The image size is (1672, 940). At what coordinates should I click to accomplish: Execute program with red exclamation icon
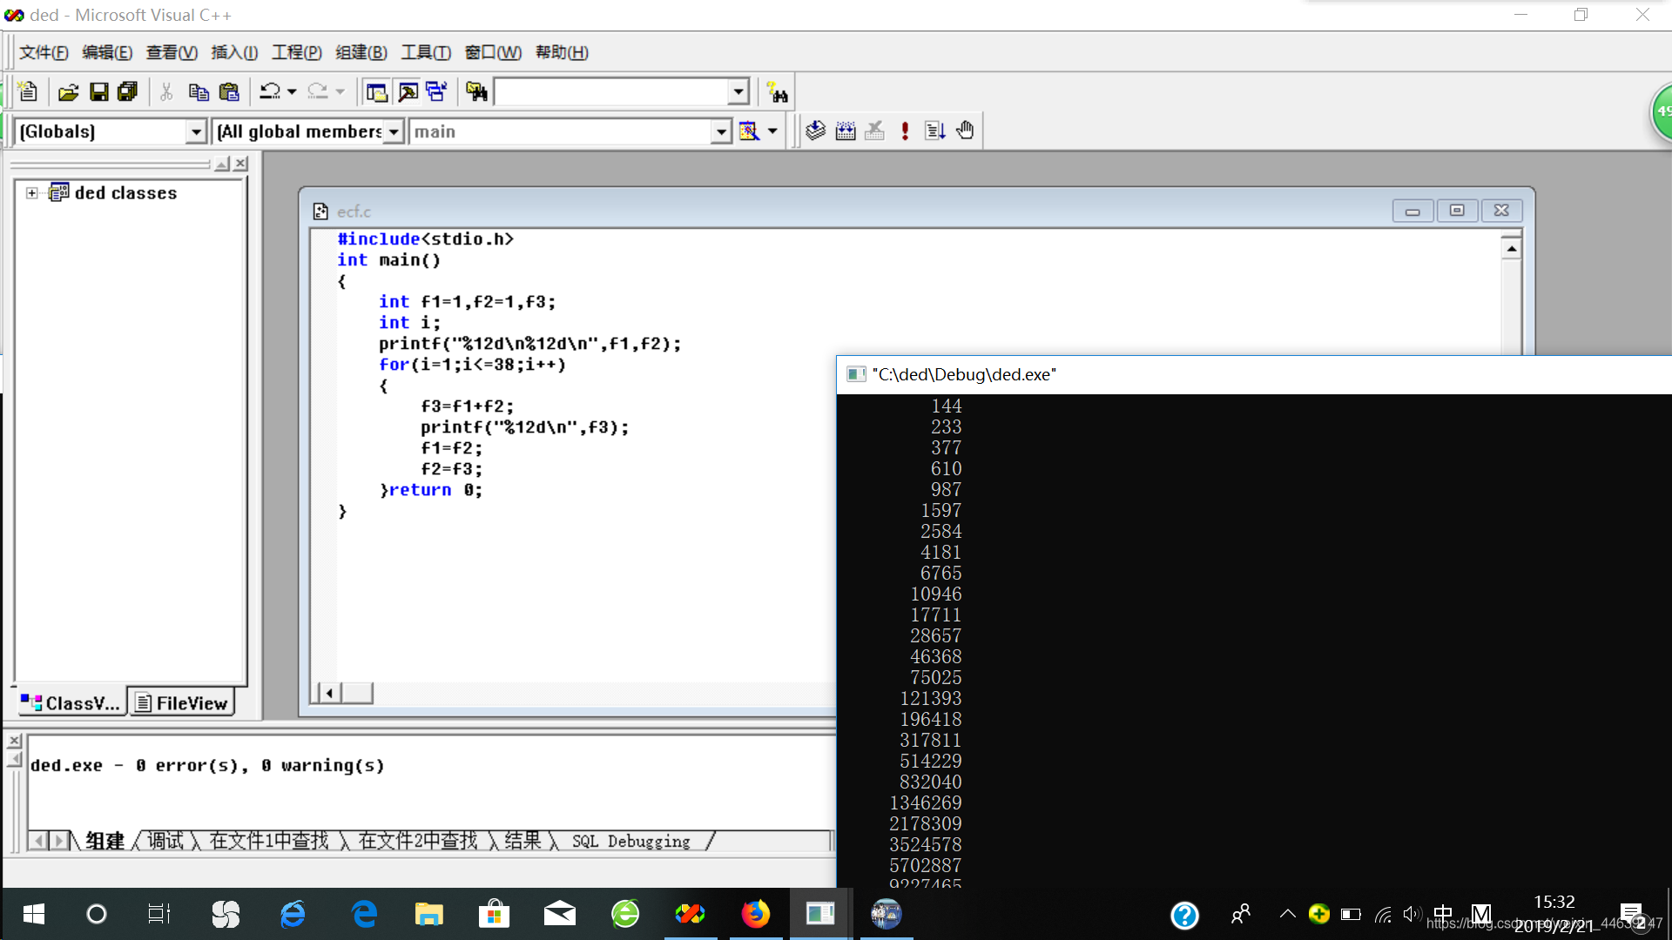(x=905, y=131)
